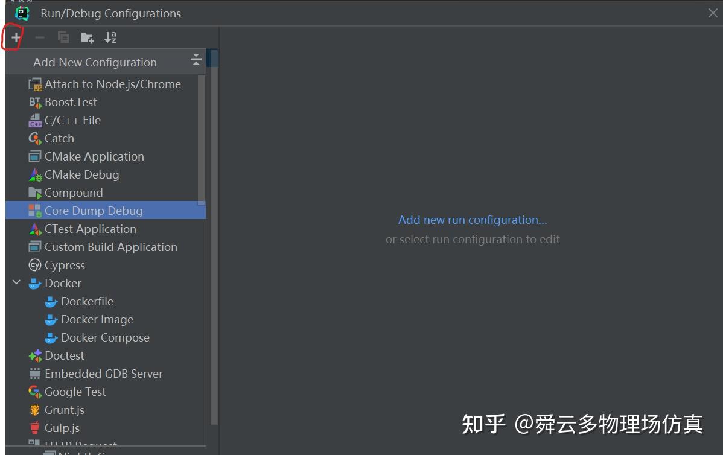This screenshot has width=723, height=455.
Task: Select 'Custom Build Application' entry
Action: pyautogui.click(x=111, y=247)
